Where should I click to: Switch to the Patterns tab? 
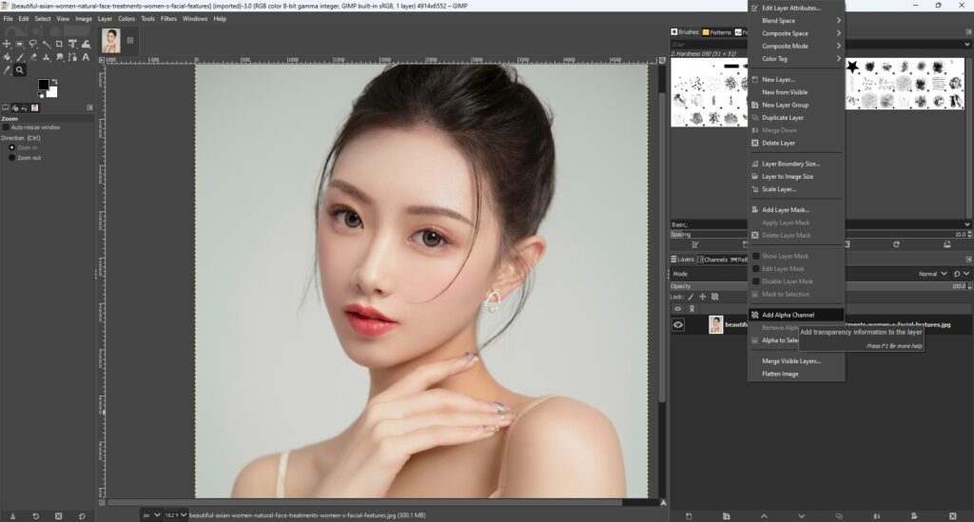tap(717, 32)
